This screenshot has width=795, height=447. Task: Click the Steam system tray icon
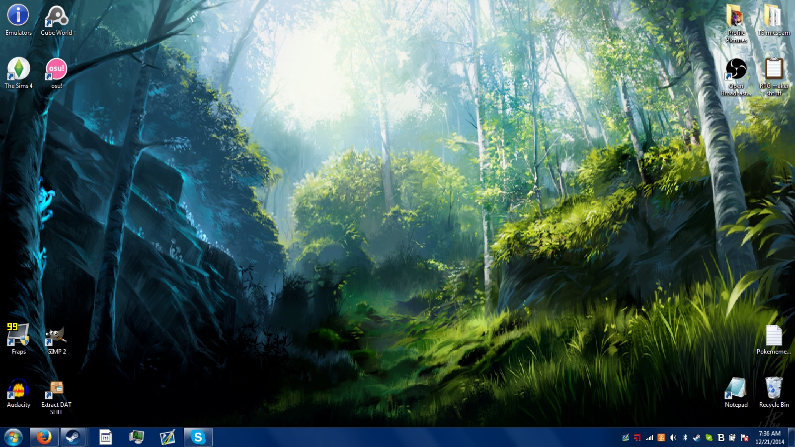coord(697,438)
